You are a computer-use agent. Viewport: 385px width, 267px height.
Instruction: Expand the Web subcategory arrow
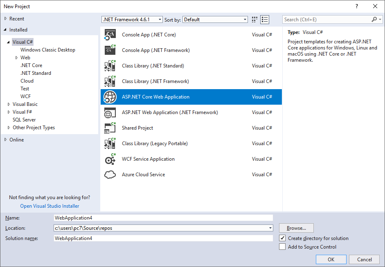pyautogui.click(x=16, y=58)
